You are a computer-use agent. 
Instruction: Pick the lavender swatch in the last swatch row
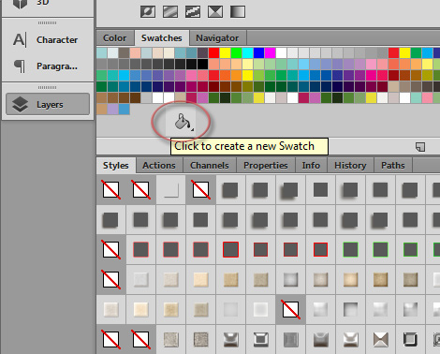[x=112, y=110]
